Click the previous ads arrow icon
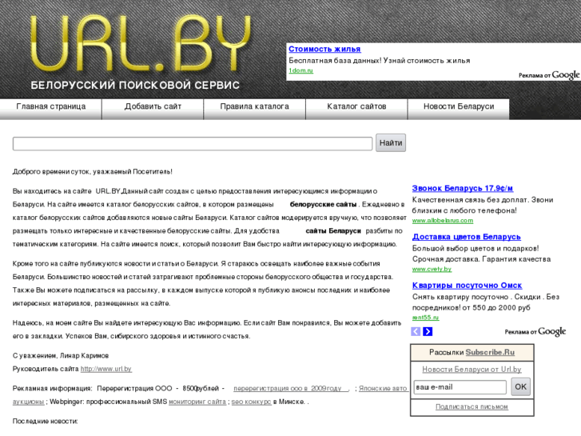 [x=416, y=331]
